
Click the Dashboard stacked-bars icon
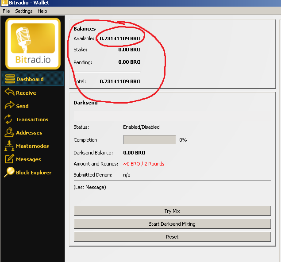(10, 79)
